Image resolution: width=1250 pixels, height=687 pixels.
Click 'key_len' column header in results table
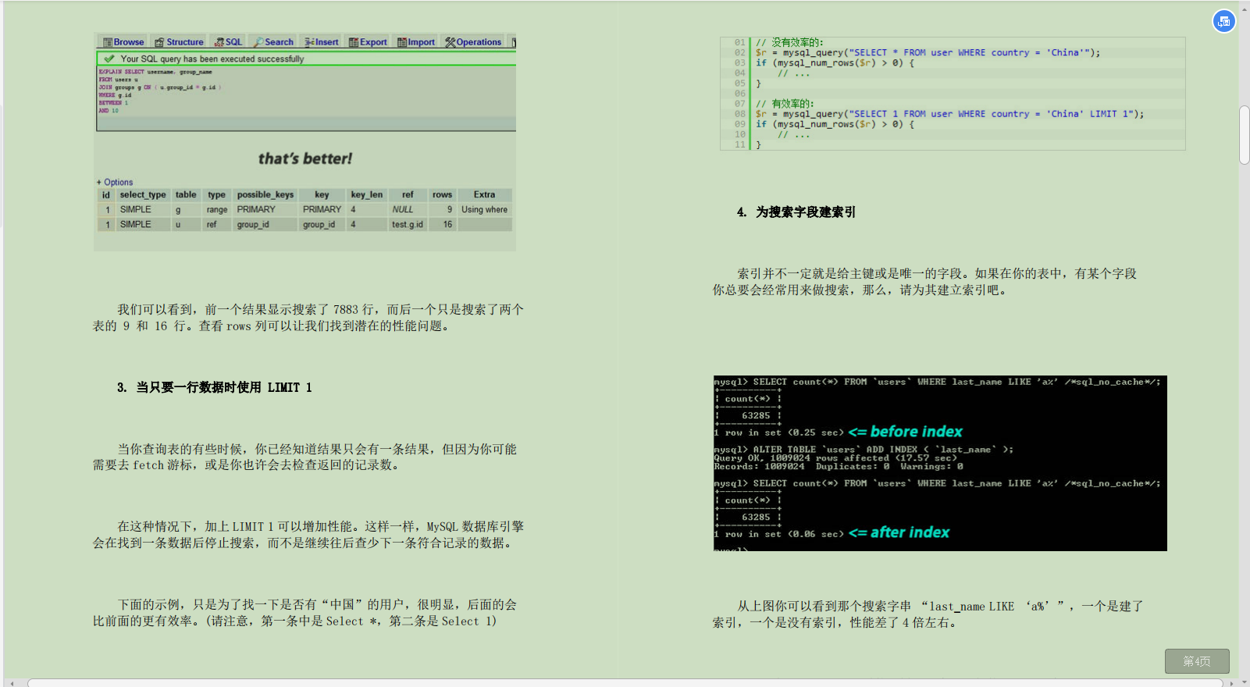367,194
